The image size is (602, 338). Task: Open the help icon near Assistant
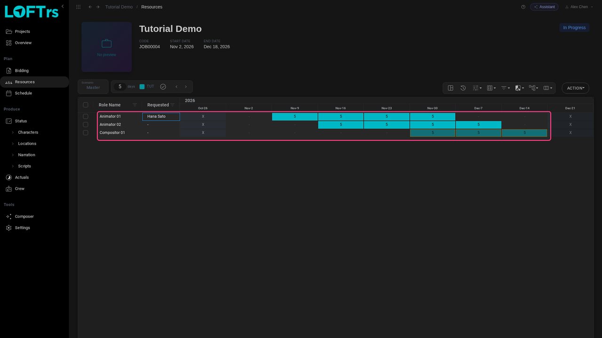coord(523,7)
